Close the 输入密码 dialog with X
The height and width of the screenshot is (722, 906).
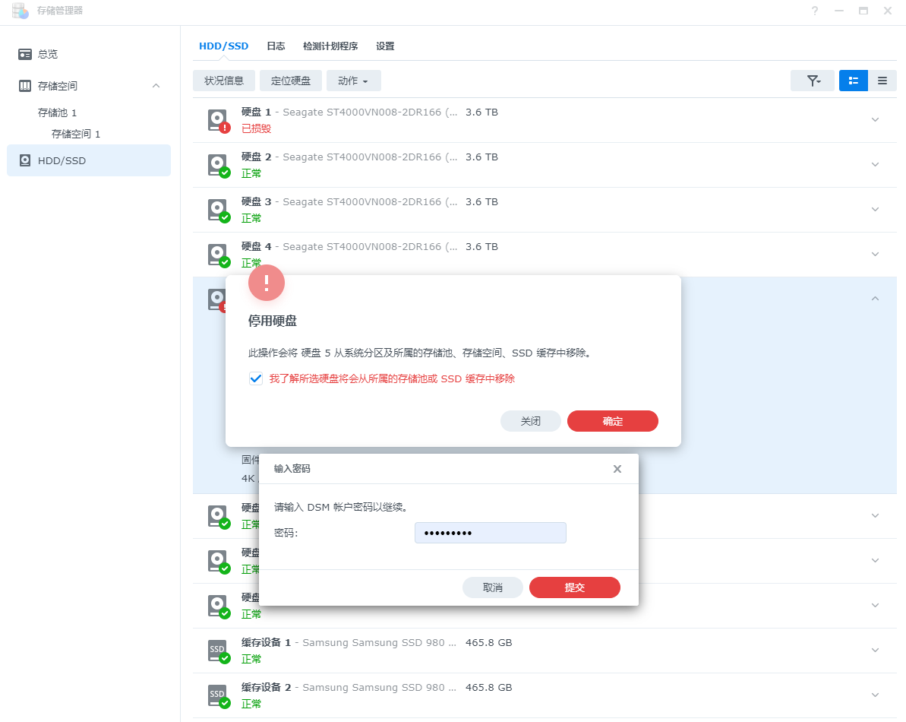tap(617, 469)
